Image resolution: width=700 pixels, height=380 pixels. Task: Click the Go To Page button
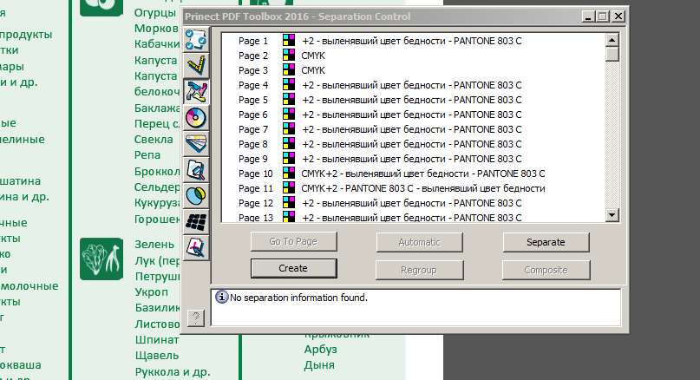click(293, 241)
